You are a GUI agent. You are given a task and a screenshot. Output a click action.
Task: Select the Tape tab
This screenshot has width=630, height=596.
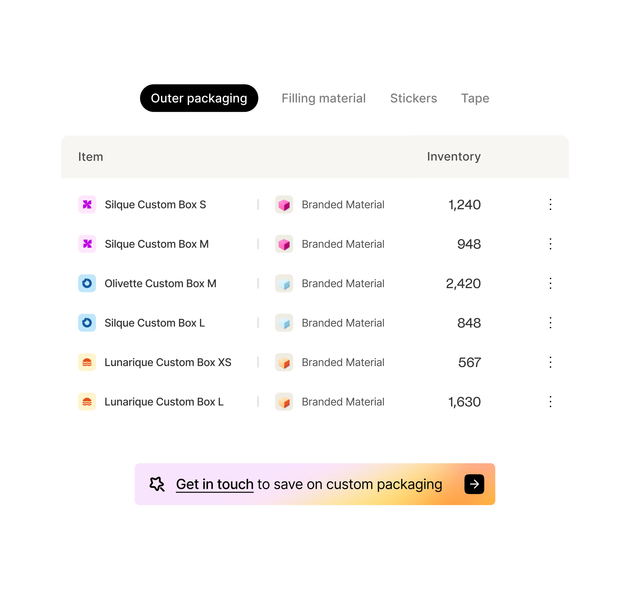pyautogui.click(x=475, y=98)
